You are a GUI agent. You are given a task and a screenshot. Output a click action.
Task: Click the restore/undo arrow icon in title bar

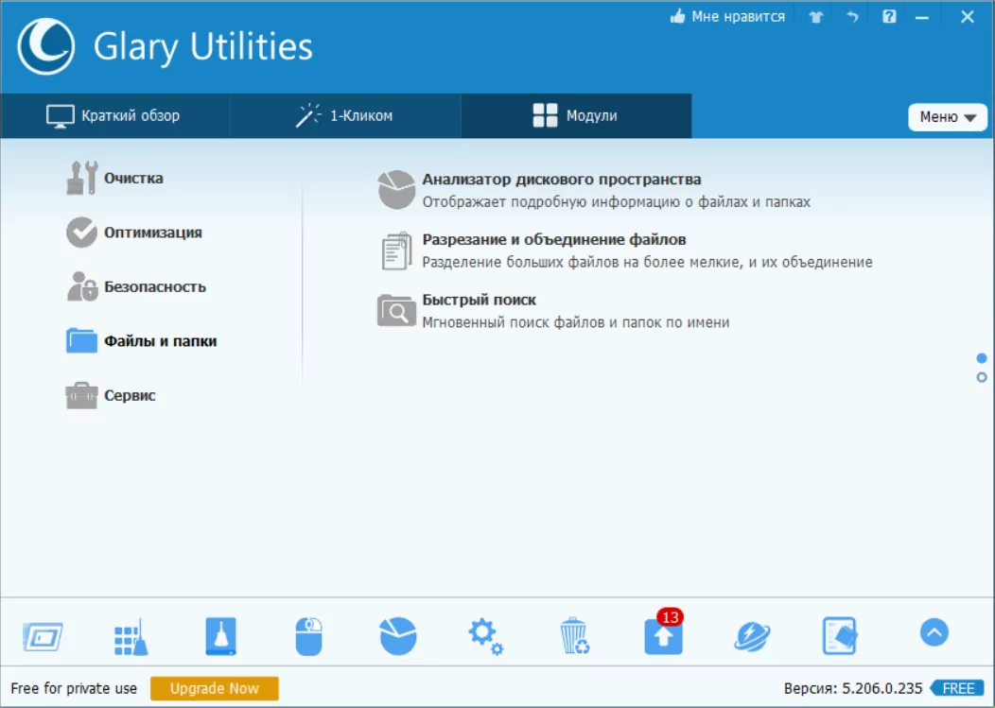point(852,17)
